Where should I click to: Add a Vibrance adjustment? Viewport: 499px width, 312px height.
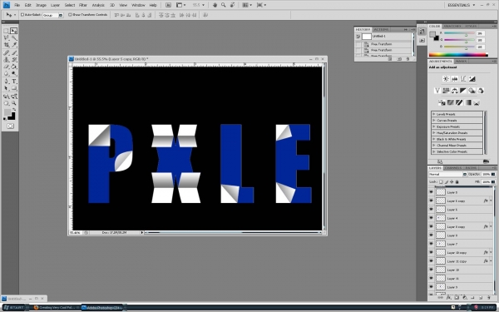click(437, 91)
